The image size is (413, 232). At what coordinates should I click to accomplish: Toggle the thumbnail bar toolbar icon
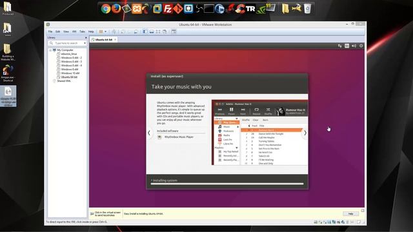tap(152, 32)
